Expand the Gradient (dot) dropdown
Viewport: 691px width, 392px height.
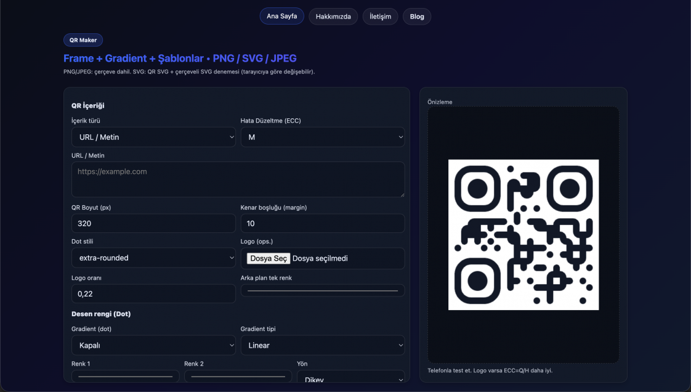(x=153, y=345)
